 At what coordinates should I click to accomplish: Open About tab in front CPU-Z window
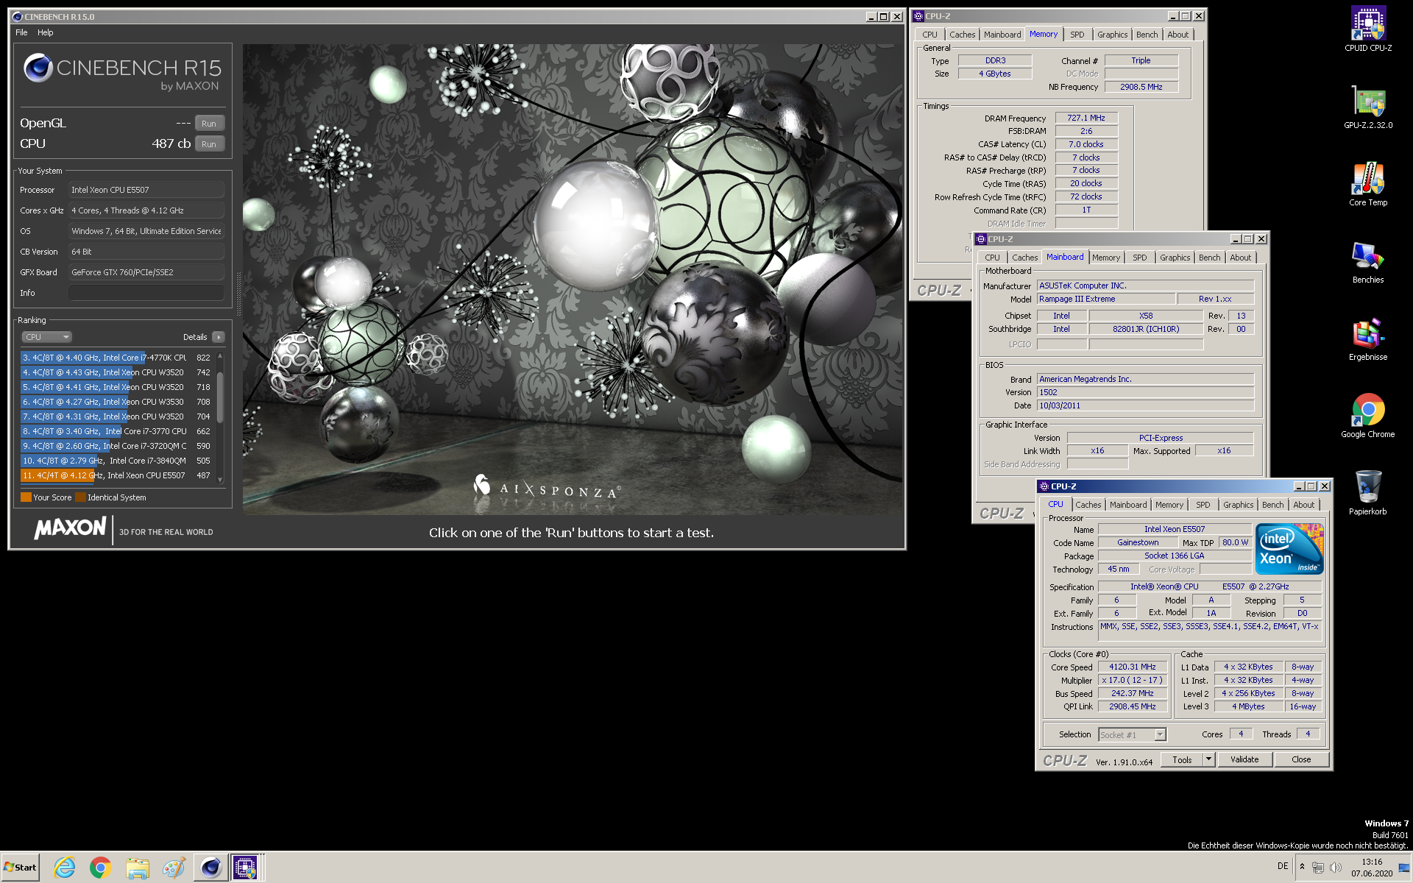coord(1303,505)
